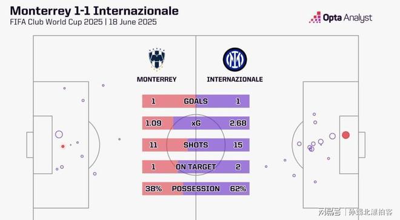Click the 2.68 xG value

tap(238, 123)
